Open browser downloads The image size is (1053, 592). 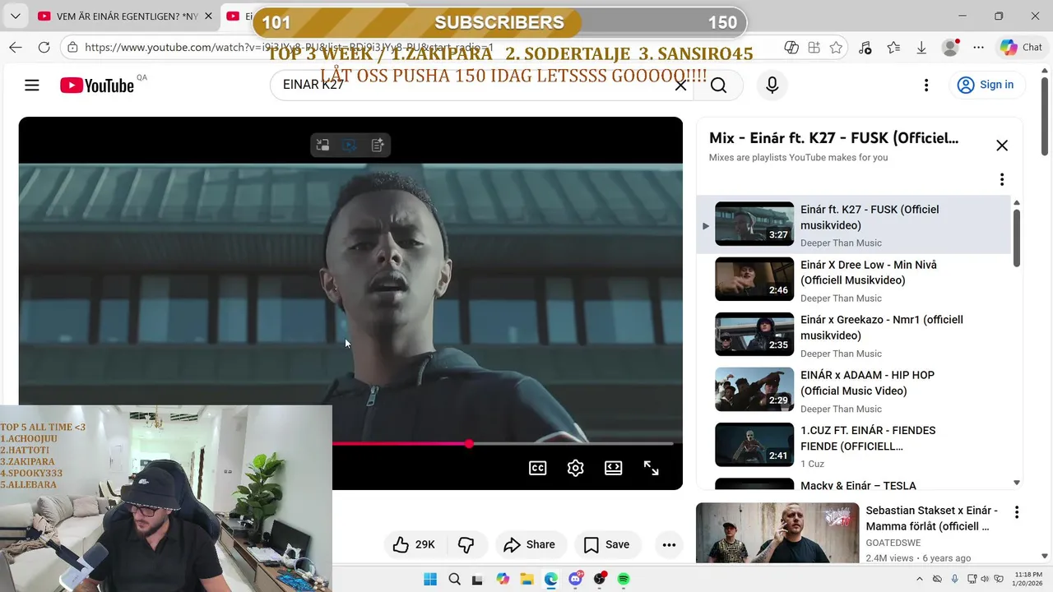(x=921, y=48)
